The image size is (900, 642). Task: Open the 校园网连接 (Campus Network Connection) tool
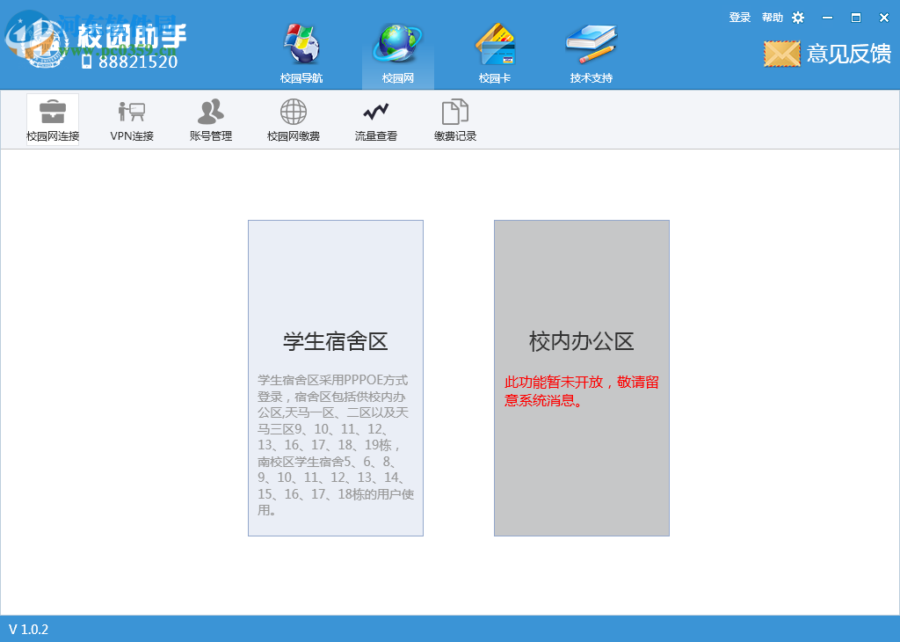[52, 119]
